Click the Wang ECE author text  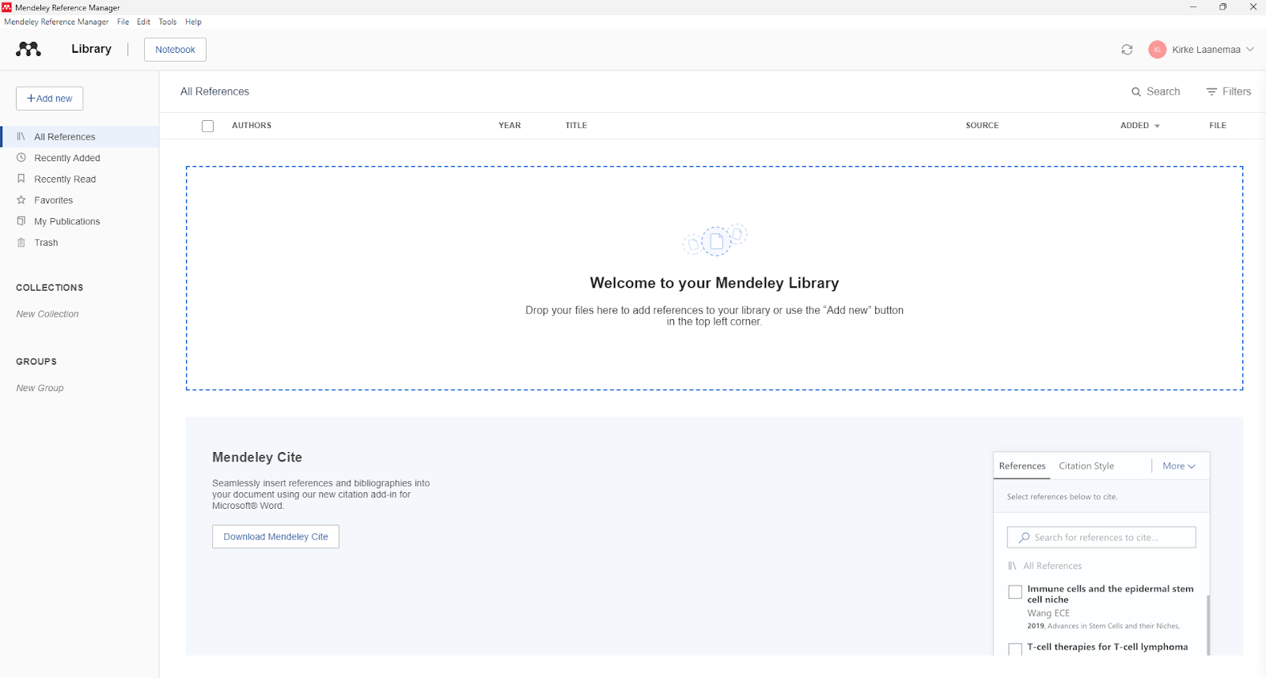[1048, 613]
